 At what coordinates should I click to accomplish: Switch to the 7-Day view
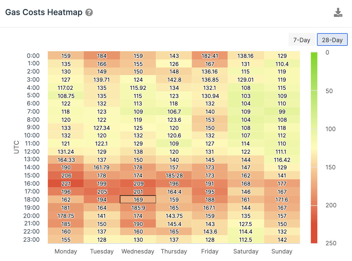pyautogui.click(x=302, y=40)
